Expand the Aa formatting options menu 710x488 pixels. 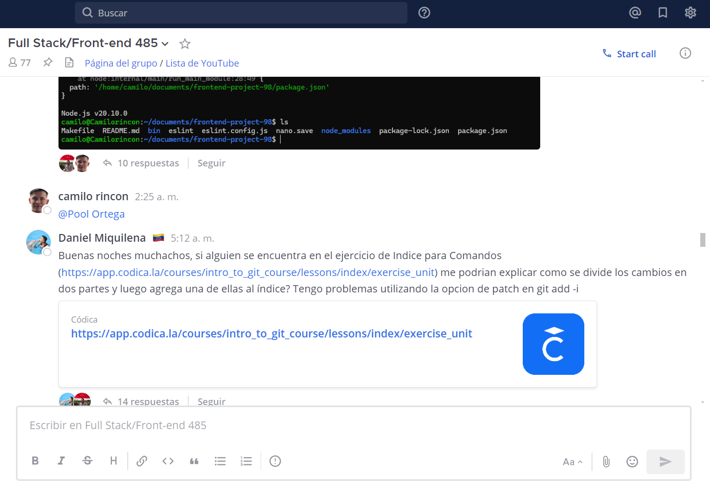pyautogui.click(x=573, y=462)
